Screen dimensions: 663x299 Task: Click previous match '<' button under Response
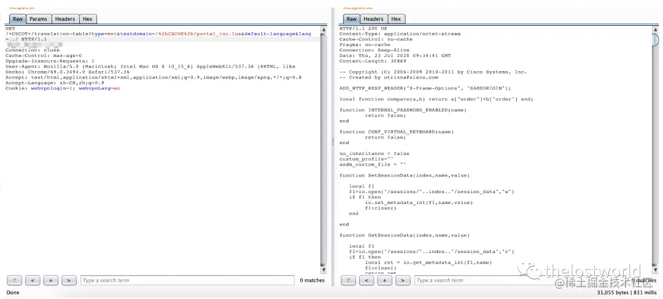coord(366,281)
